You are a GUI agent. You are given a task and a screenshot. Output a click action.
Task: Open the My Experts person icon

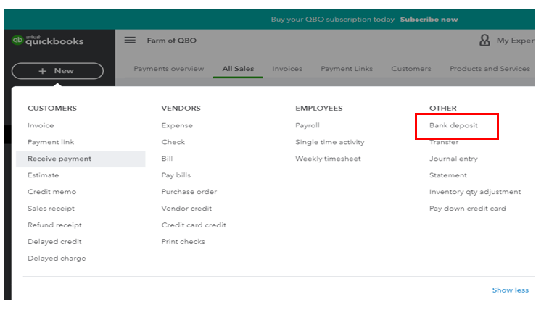pos(484,40)
